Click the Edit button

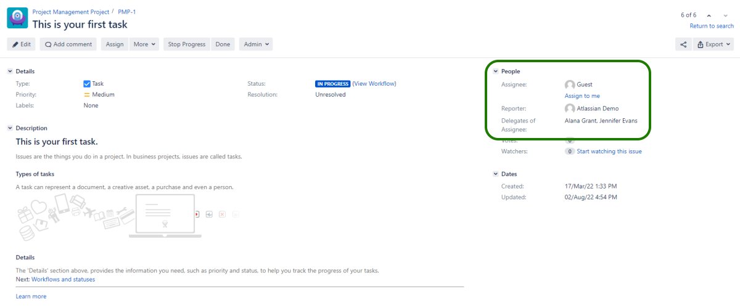tap(22, 44)
